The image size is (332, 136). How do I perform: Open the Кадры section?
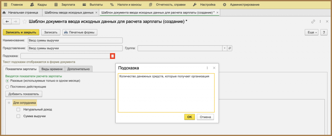38,5
